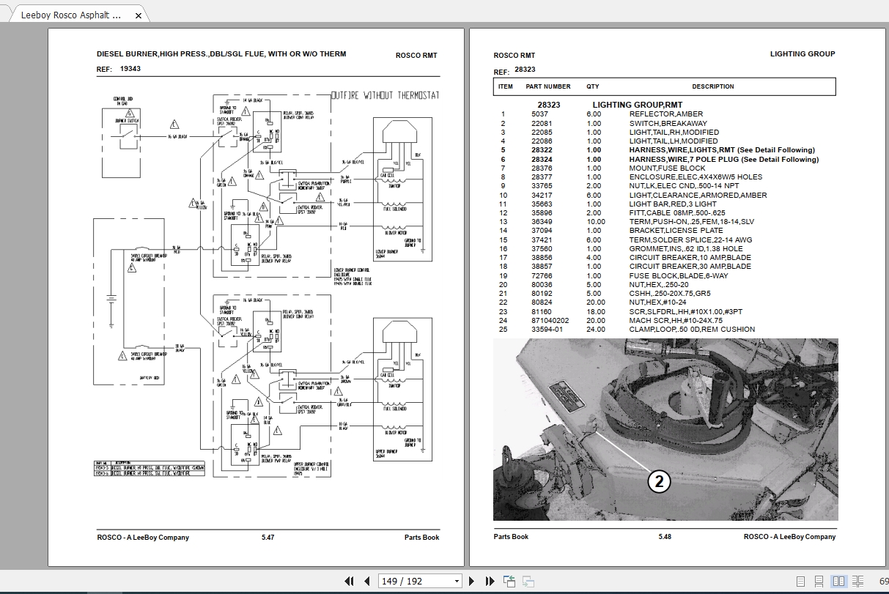Image resolution: width=889 pixels, height=594 pixels.
Task: Click the QTY column header
Action: point(592,86)
